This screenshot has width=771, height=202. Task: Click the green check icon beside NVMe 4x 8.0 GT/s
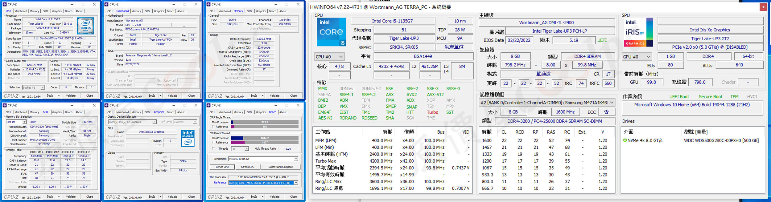tap(625, 140)
